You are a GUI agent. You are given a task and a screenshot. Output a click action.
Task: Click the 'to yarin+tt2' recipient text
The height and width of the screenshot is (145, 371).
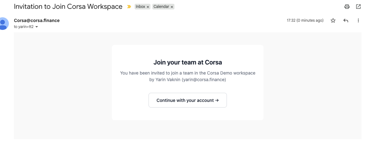pos(24,27)
